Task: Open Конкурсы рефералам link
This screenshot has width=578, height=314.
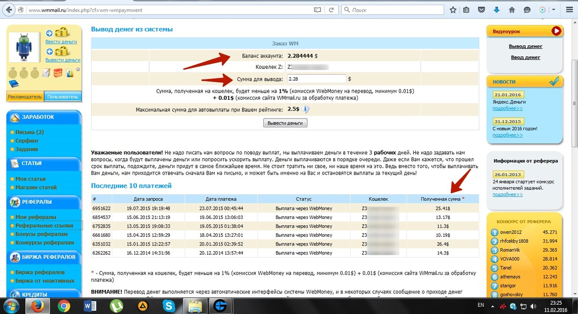Action: 45,243
